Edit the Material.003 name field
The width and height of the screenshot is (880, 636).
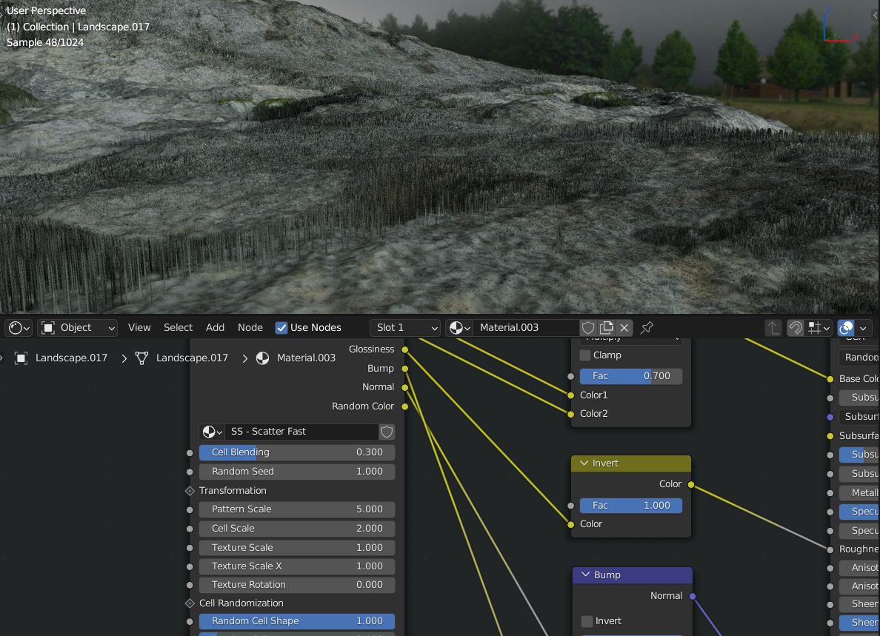(526, 327)
